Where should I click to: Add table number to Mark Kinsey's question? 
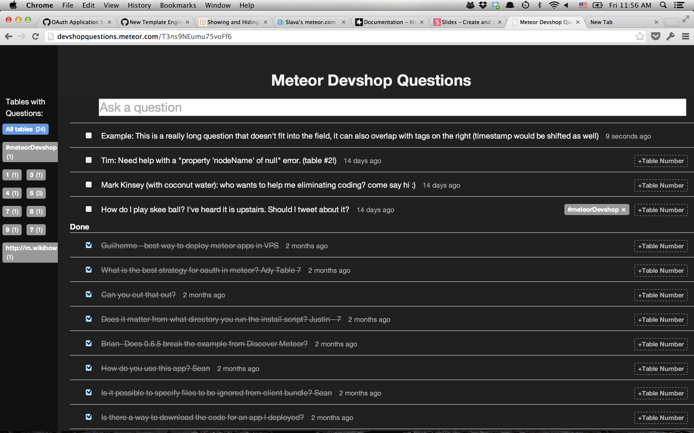click(661, 186)
